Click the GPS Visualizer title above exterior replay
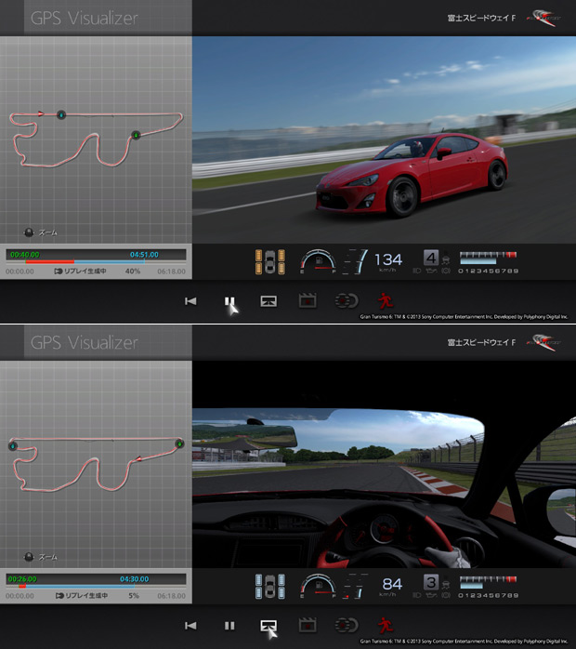Viewport: 576px width, 649px height. tap(84, 18)
